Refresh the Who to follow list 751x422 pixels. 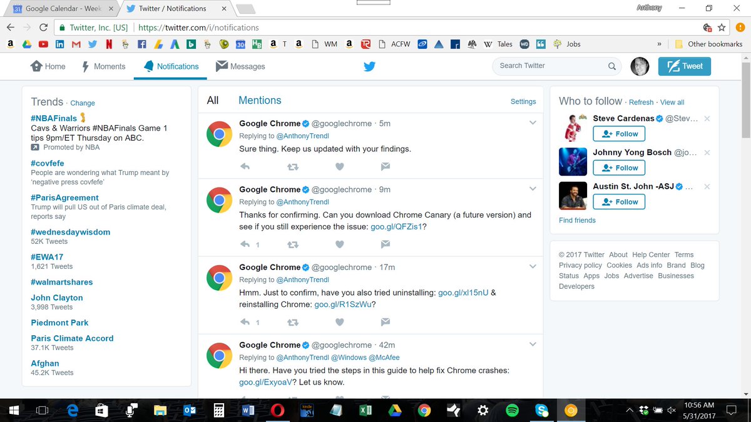click(641, 103)
